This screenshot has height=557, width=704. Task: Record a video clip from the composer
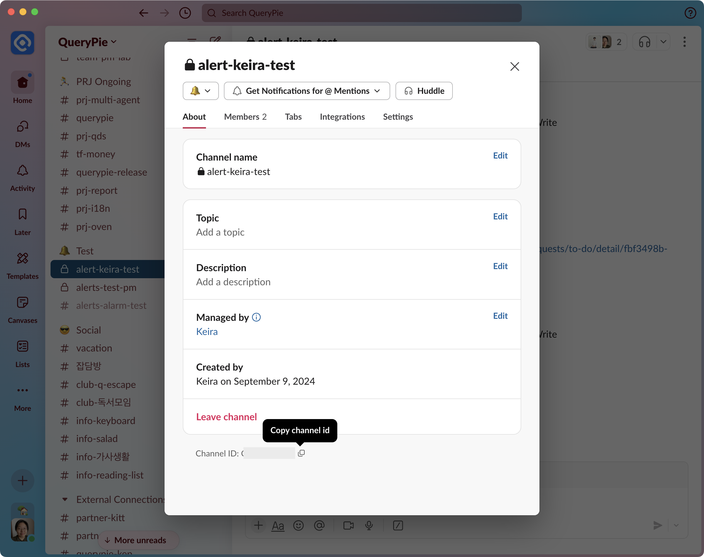(348, 525)
